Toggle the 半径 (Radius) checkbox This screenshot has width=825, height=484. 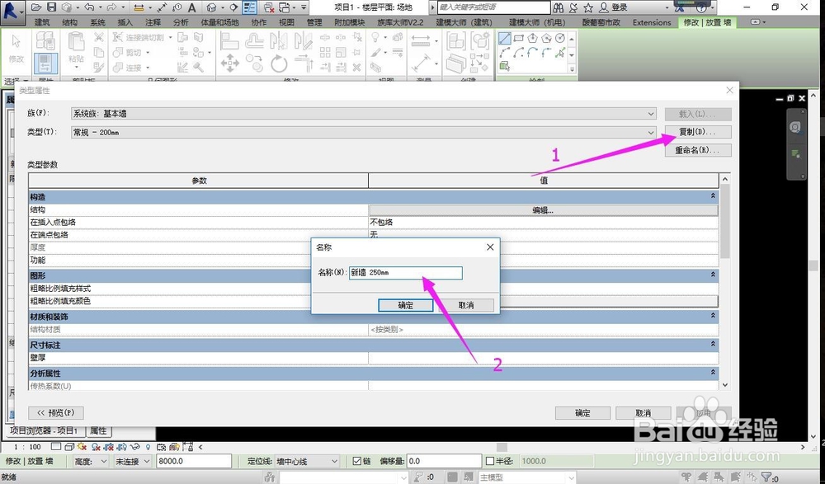[x=490, y=461]
